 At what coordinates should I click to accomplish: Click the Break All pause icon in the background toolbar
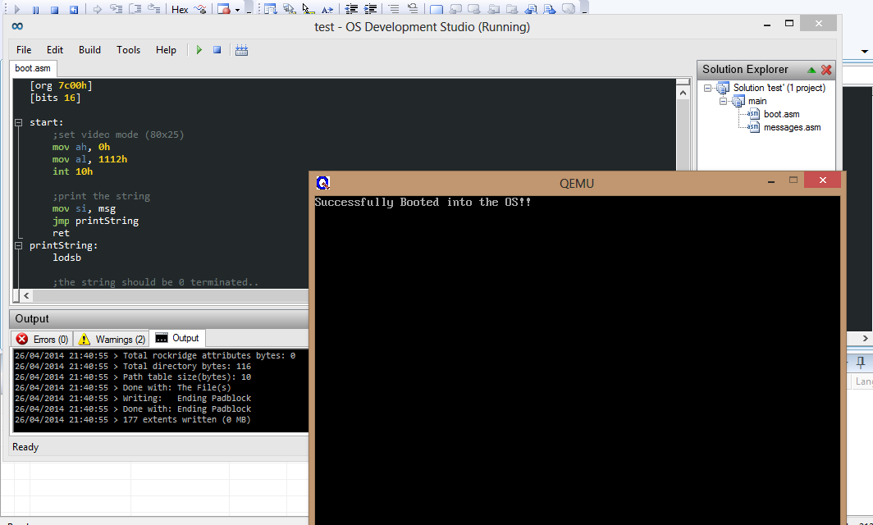35,10
